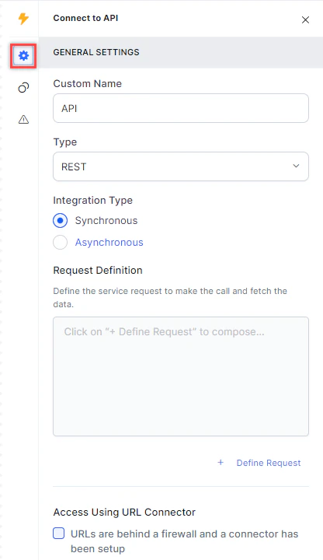
Task: Open the Type dropdown showing REST
Action: click(181, 166)
